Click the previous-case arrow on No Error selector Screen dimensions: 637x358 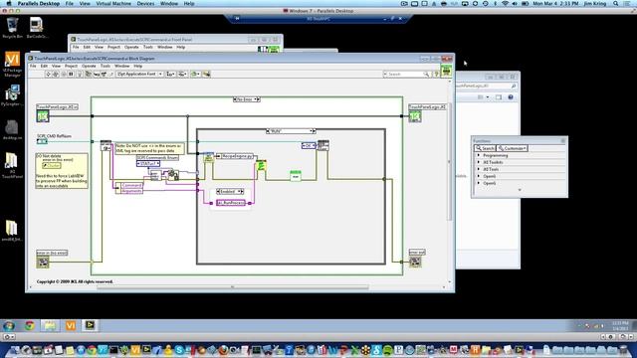pyautogui.click(x=235, y=99)
